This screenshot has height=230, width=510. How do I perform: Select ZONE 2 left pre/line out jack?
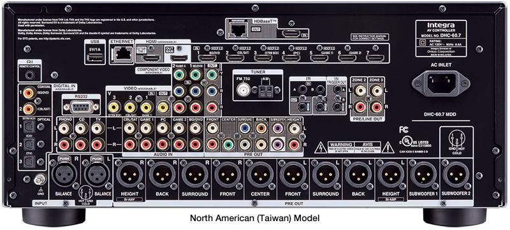pos(360,90)
